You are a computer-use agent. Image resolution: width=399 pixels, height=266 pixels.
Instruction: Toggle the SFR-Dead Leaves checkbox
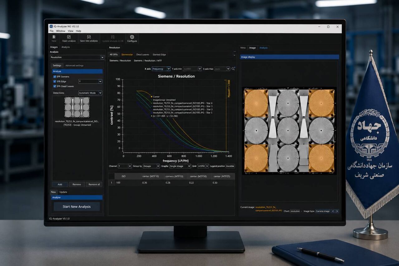[x=55, y=86]
